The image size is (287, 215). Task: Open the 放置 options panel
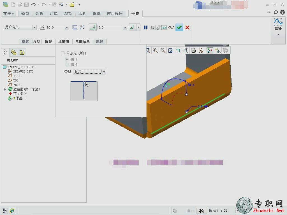pos(26,41)
